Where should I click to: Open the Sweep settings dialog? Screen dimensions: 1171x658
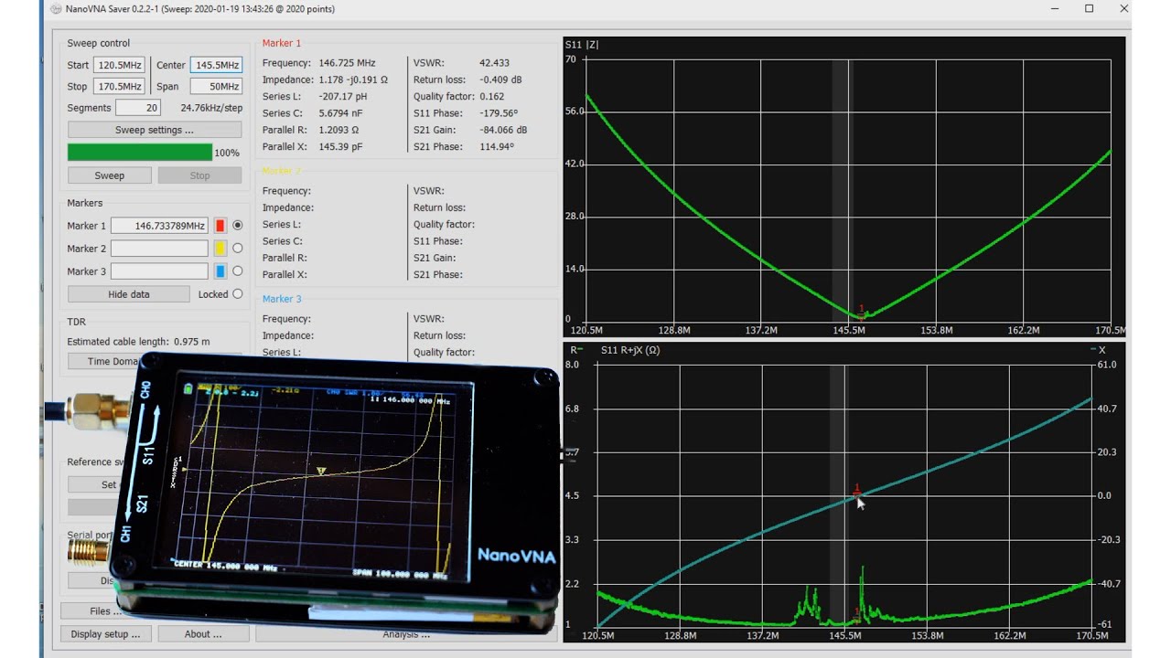[x=155, y=130]
